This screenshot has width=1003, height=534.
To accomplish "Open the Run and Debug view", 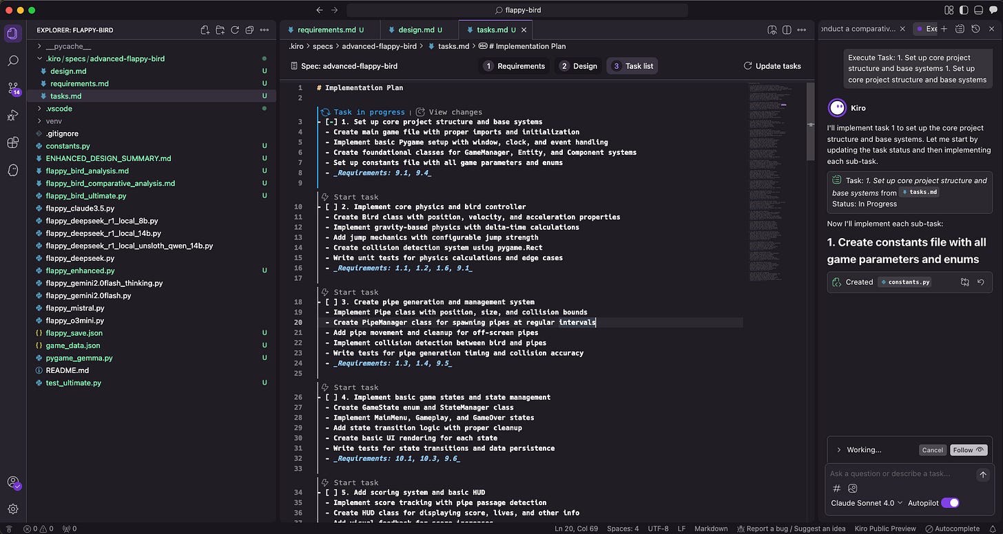I will (x=12, y=115).
